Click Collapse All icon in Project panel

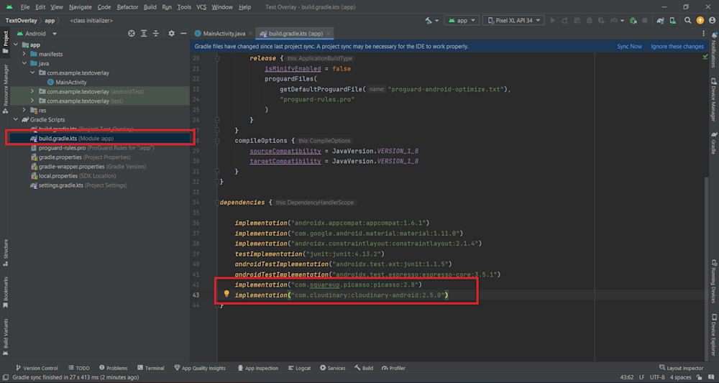coord(156,34)
